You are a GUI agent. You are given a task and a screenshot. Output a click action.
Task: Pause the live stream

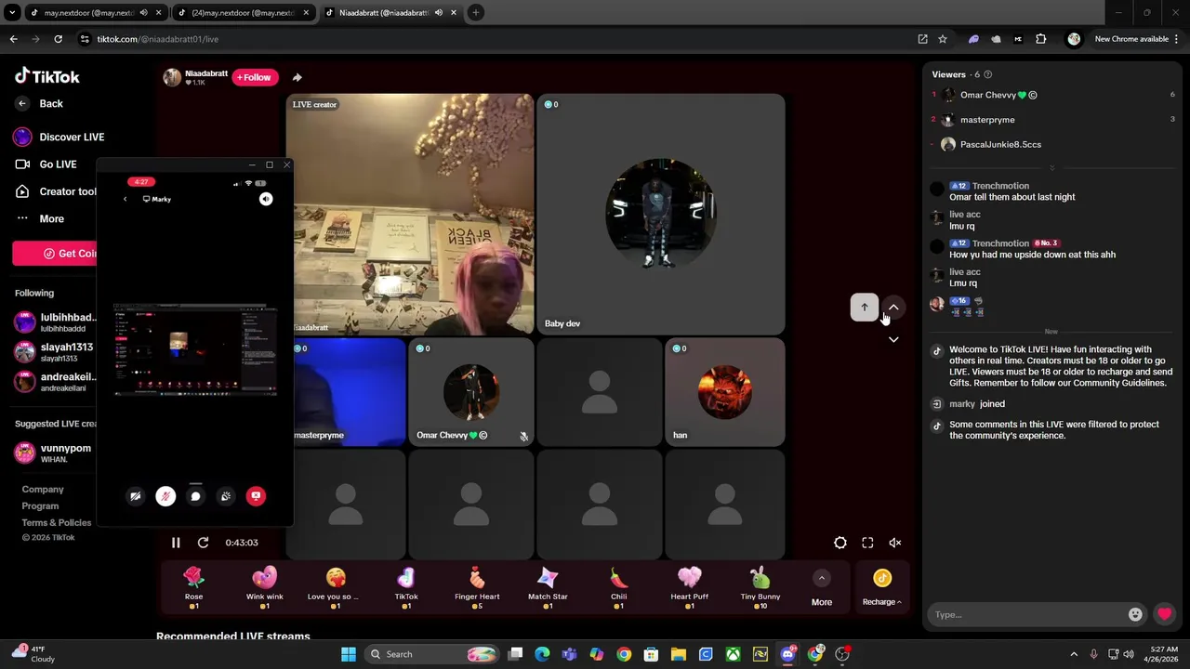pos(176,543)
